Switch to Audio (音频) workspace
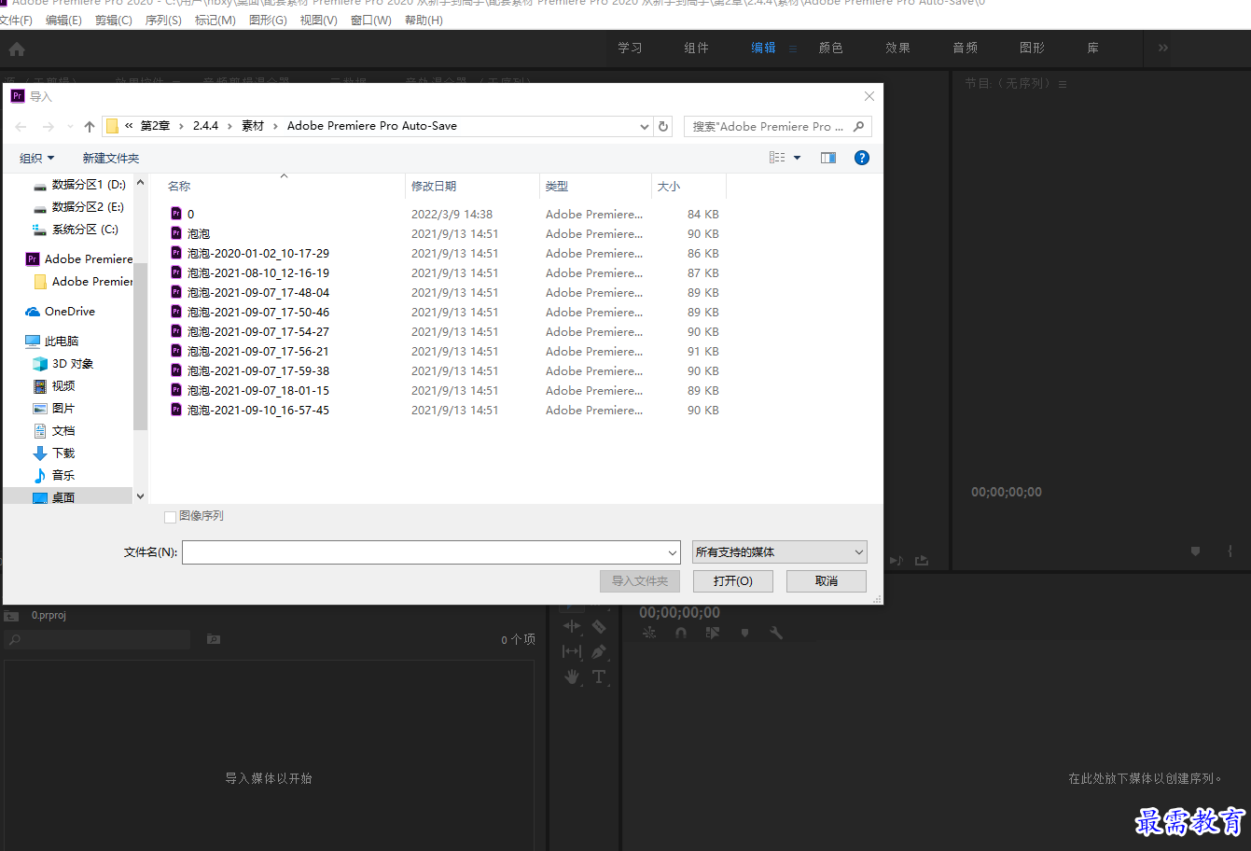This screenshot has height=851, width=1251. tap(966, 48)
